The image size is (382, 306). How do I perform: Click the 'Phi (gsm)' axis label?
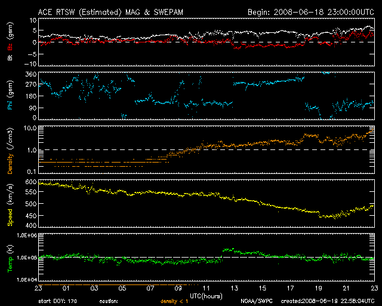[x=10, y=95]
